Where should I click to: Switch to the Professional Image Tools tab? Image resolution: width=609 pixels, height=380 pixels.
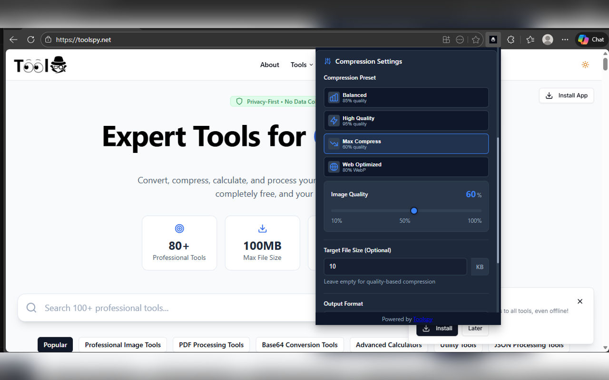(x=122, y=344)
